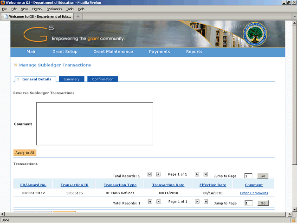
Task: Open the Main navigation item
Action: (x=32, y=52)
